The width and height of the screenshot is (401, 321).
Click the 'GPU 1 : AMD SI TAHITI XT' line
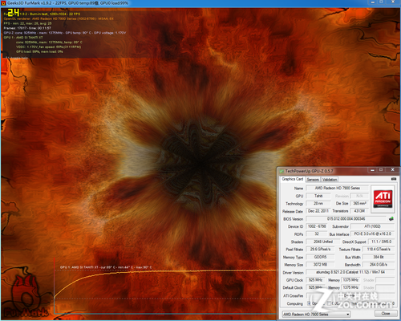[23, 38]
